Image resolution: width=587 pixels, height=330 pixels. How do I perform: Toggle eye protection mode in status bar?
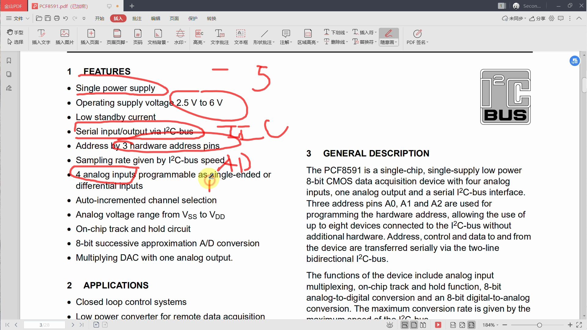pos(390,325)
